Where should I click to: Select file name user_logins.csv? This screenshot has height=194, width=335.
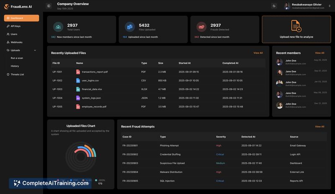point(90,81)
